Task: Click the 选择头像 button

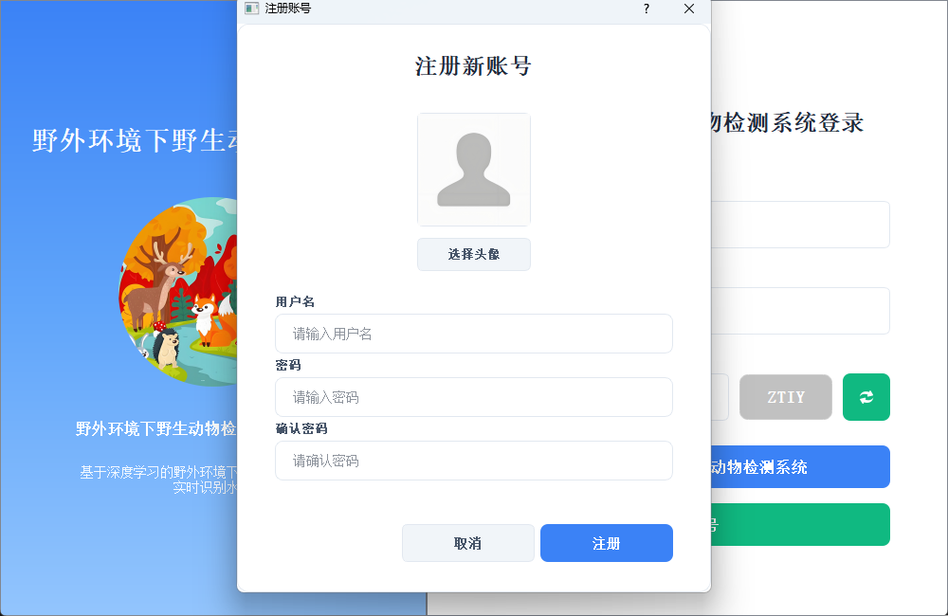Action: pos(473,255)
